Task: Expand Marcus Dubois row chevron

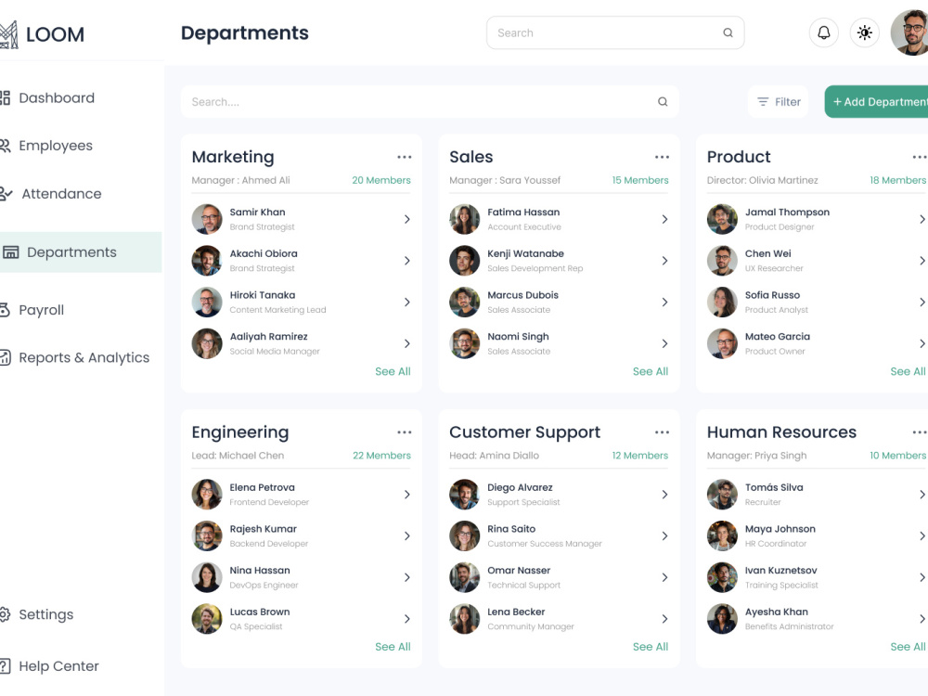Action: [x=664, y=302]
